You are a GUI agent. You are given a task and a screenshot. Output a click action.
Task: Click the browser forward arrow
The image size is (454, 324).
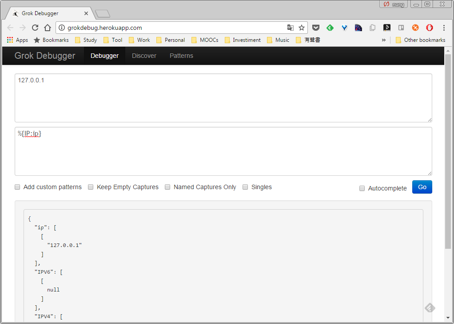click(23, 28)
